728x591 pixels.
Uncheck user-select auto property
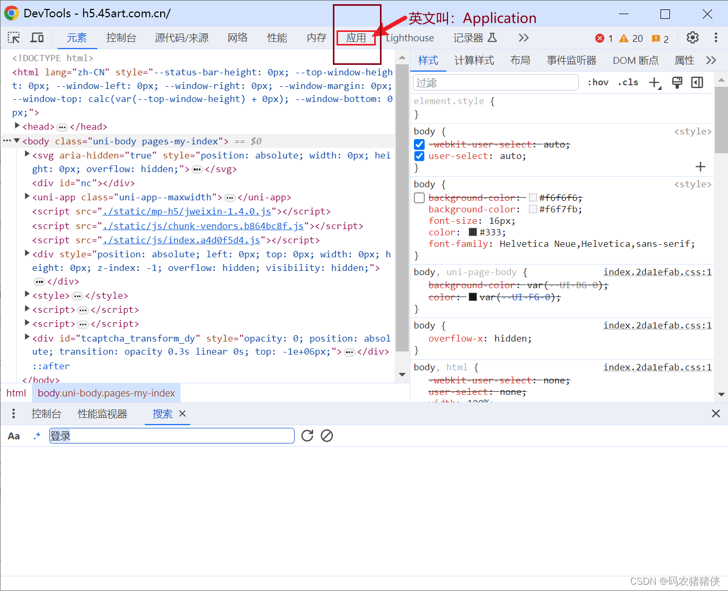click(419, 156)
